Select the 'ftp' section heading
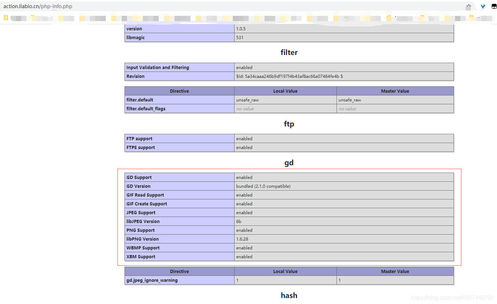This screenshot has height=304, width=497. click(x=289, y=124)
